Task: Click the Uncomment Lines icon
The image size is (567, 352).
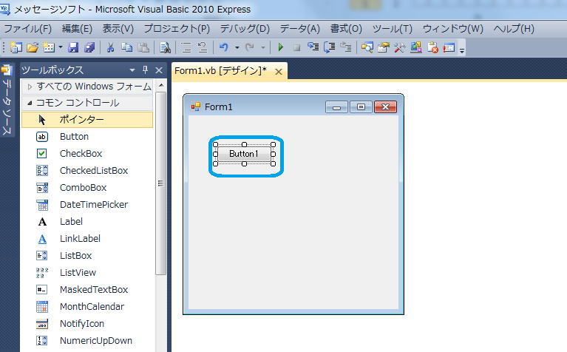Action: coord(203,47)
